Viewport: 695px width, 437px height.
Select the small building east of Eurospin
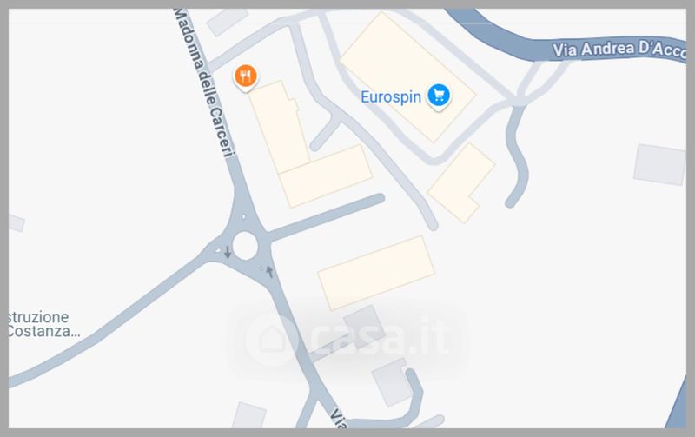461,182
